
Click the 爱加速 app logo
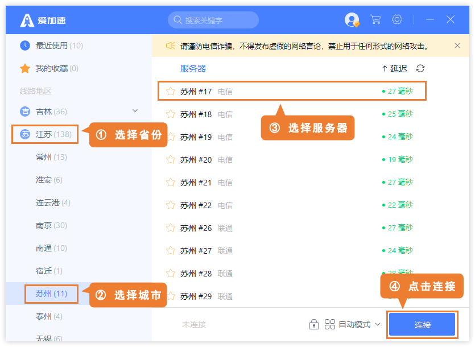[43, 20]
